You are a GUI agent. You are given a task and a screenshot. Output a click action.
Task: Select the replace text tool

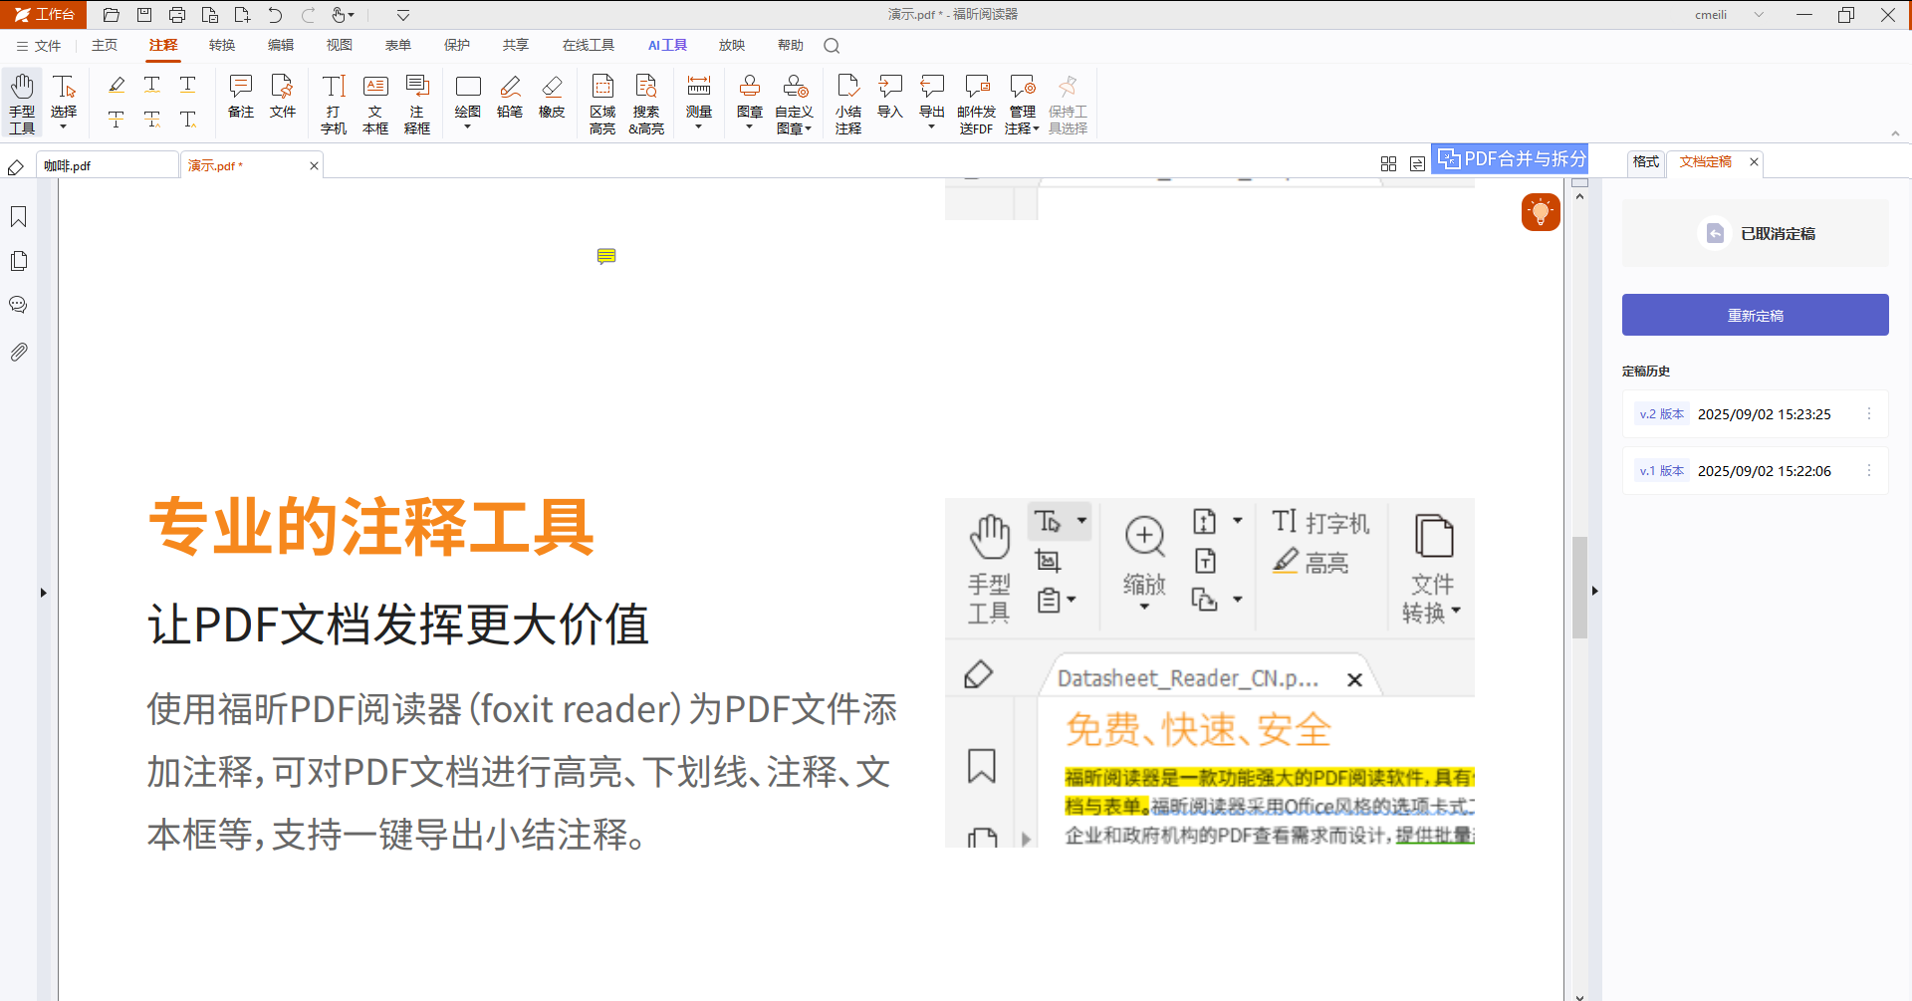tap(152, 120)
